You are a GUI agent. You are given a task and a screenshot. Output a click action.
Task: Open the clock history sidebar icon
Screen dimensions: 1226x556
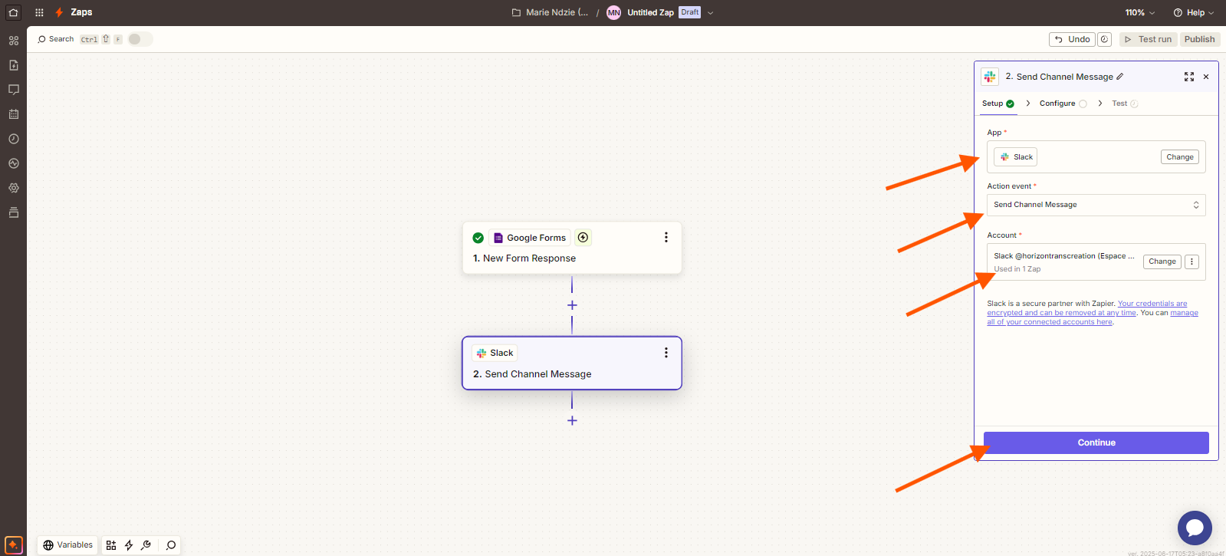[x=13, y=139]
